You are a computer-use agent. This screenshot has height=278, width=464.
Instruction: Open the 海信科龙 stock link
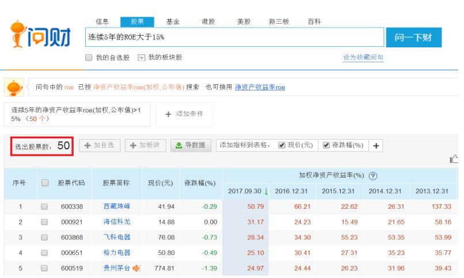click(x=117, y=221)
